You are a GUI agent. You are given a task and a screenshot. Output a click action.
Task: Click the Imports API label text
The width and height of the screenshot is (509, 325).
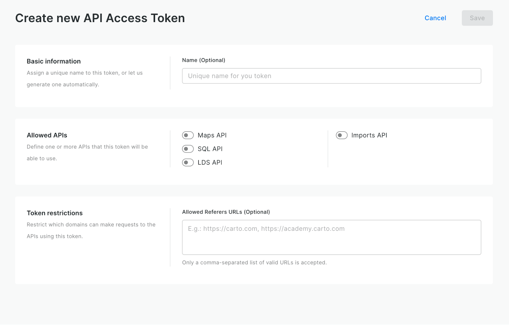[x=369, y=135]
